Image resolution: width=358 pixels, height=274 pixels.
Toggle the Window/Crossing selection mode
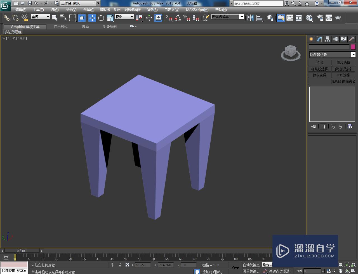click(x=82, y=18)
